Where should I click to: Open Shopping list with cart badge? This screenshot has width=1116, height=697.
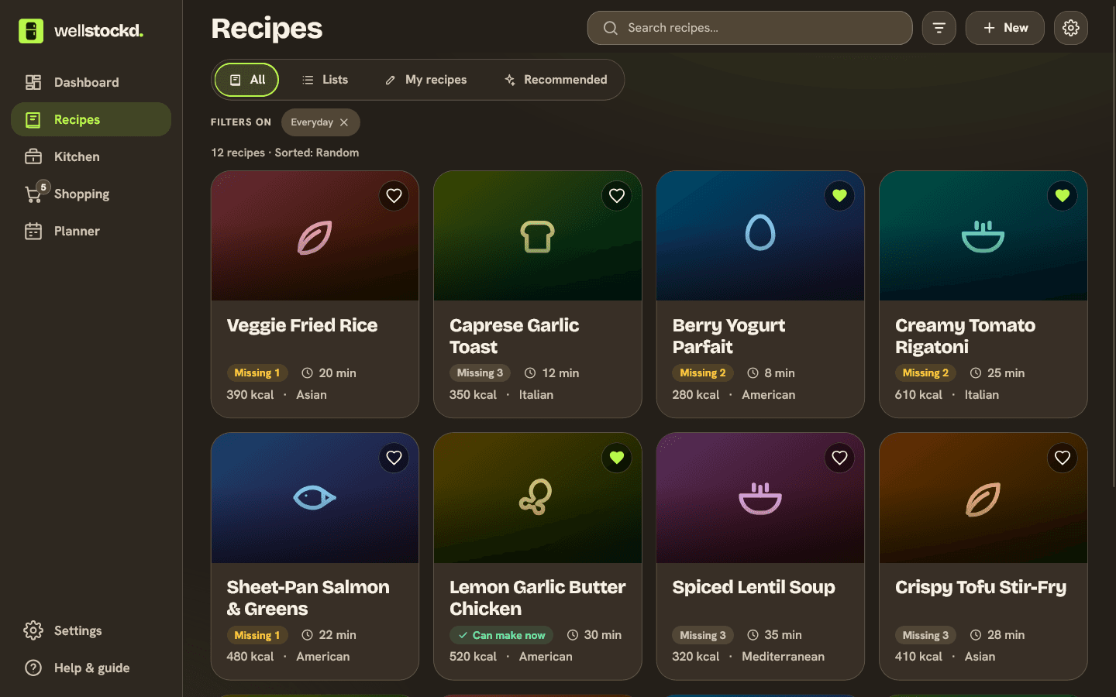tap(91, 194)
